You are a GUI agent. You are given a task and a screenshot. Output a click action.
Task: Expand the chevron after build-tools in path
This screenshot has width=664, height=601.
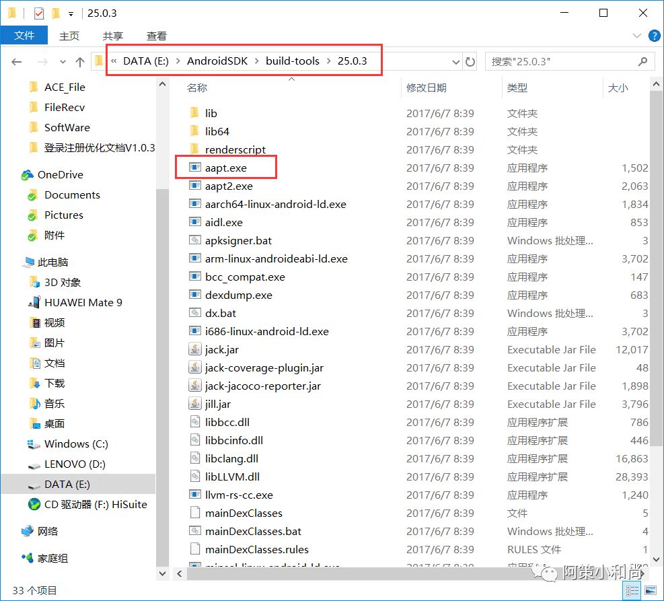328,61
